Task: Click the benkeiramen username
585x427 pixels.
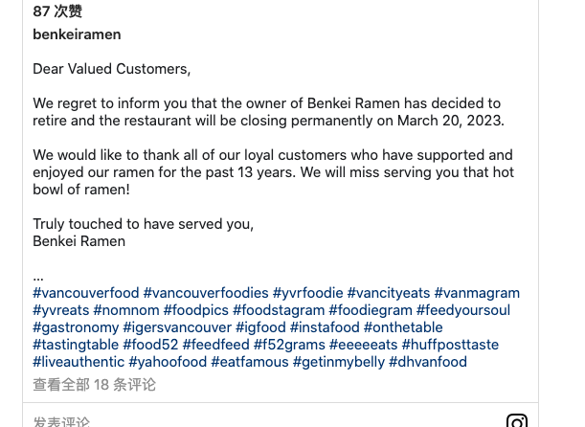Action: [x=77, y=34]
